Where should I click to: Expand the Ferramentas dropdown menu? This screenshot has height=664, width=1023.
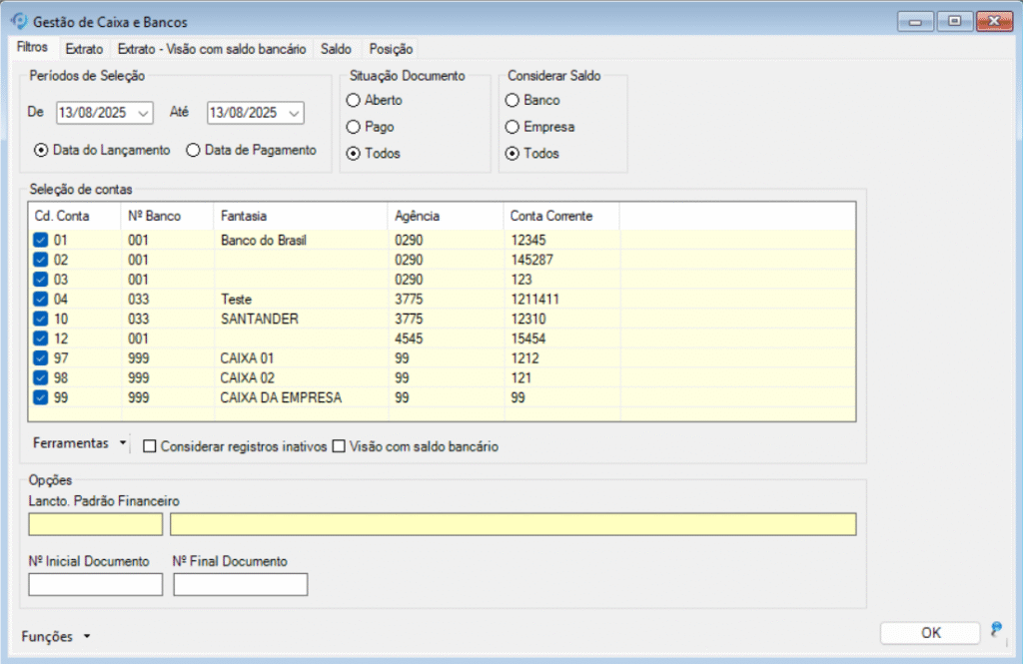tap(78, 441)
